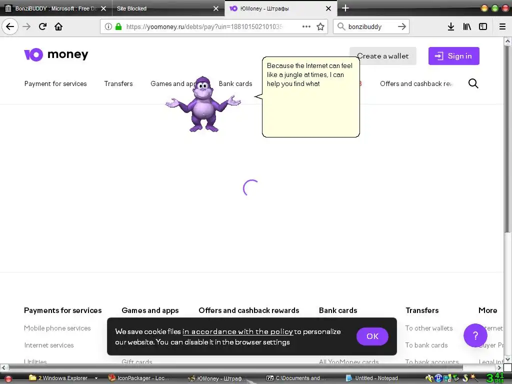Click the YooMoney logo
The width and height of the screenshot is (512, 384).
56,54
